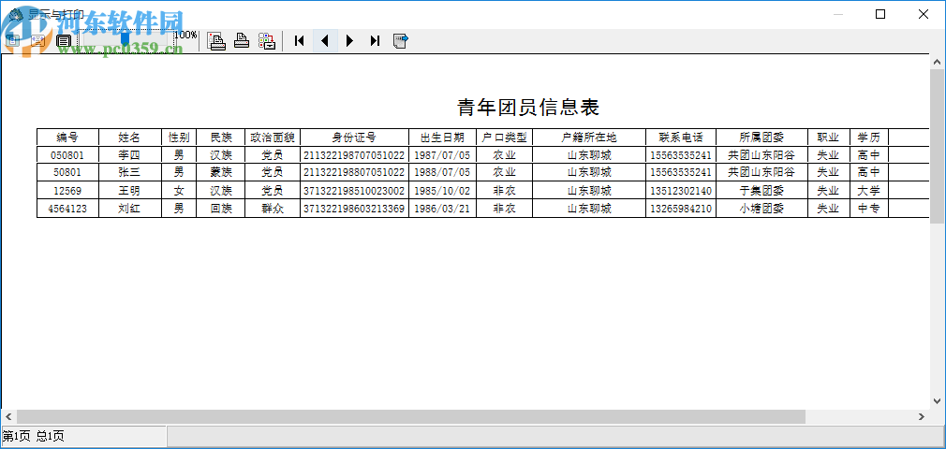Click ID number 371322198603213369
Image resolution: width=946 pixels, height=449 pixels.
[354, 210]
